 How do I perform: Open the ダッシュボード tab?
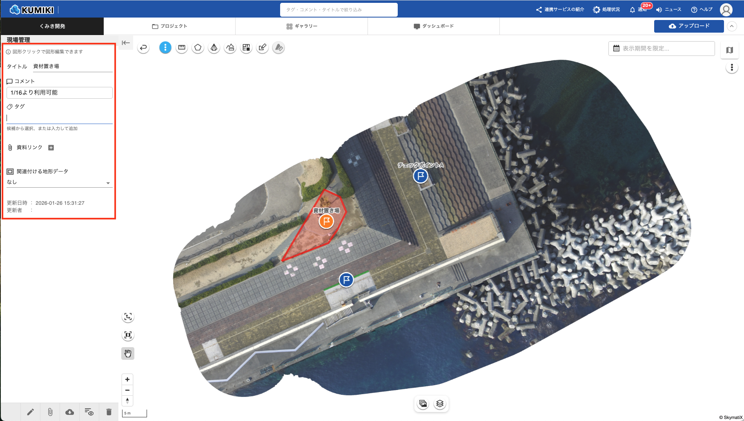434,26
